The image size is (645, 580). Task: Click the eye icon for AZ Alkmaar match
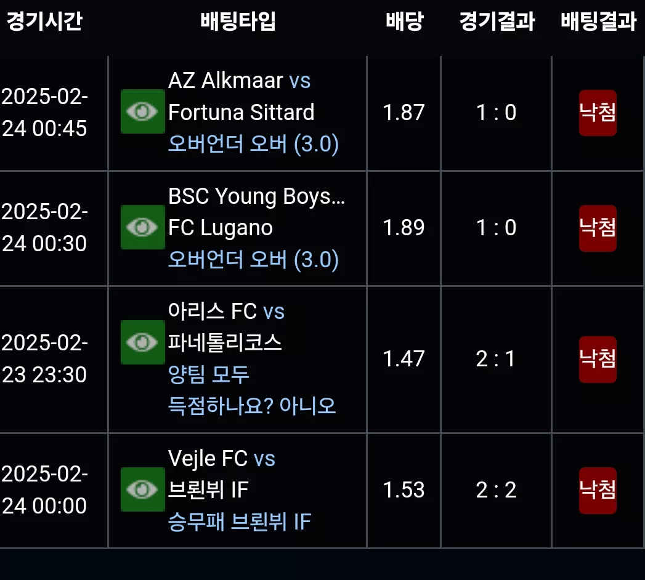pos(142,111)
